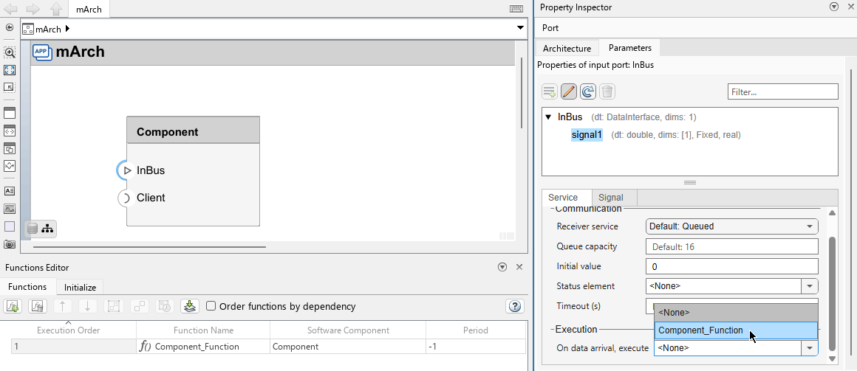Click the InBus port on Component
This screenshot has height=371, width=857.
[126, 170]
